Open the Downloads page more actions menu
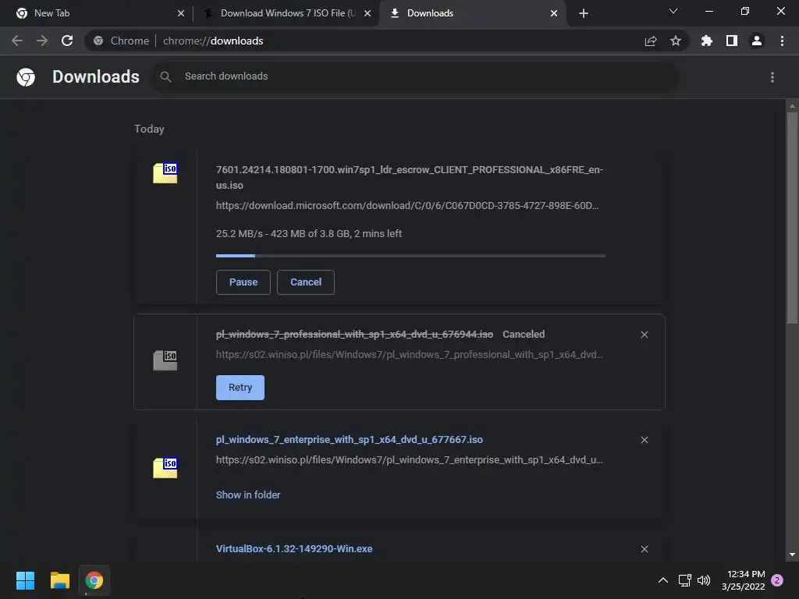The width and height of the screenshot is (799, 599). tap(772, 77)
